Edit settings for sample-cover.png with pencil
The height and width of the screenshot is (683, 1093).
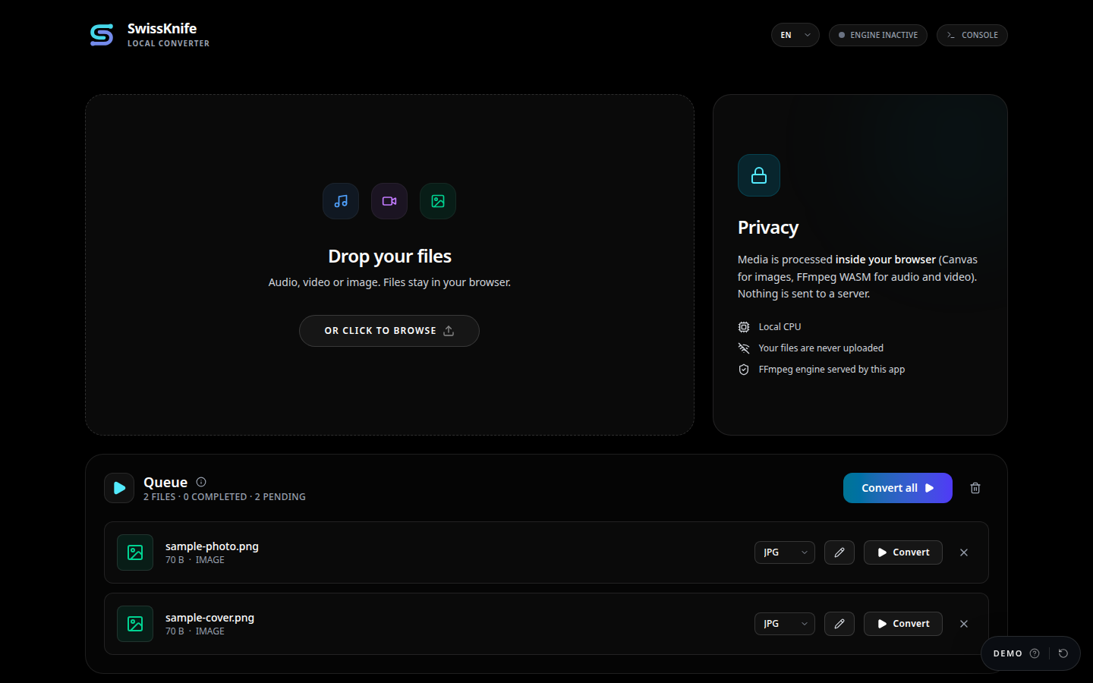[x=839, y=624]
